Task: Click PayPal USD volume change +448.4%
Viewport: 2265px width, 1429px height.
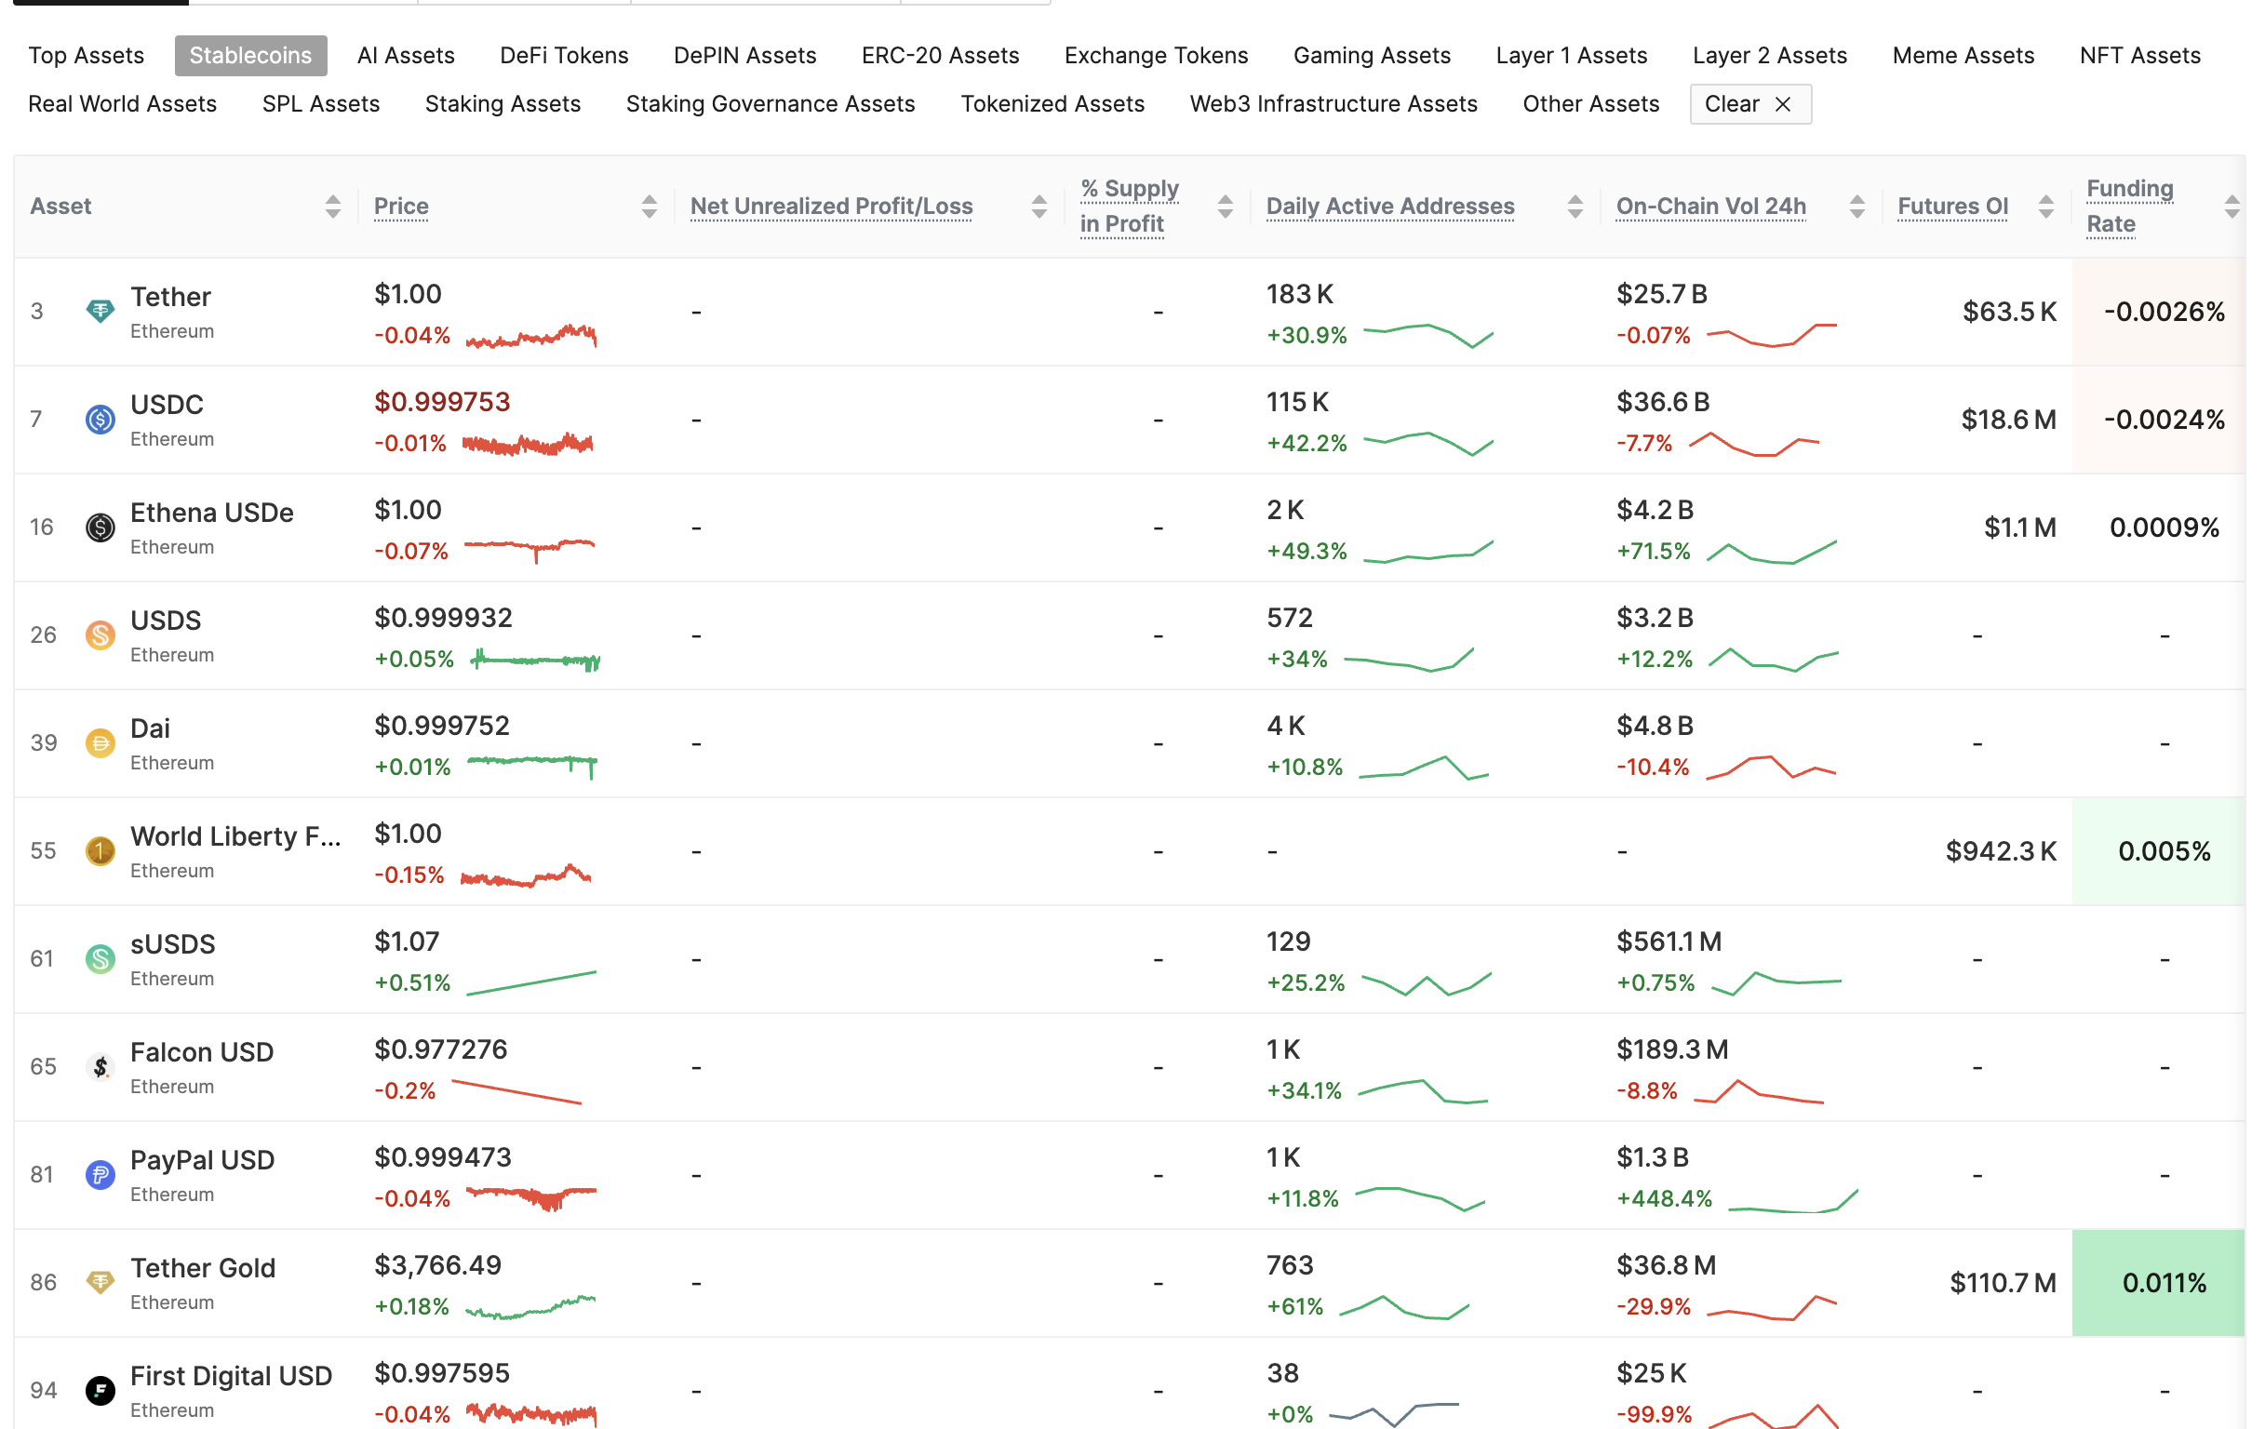Action: click(1664, 1199)
